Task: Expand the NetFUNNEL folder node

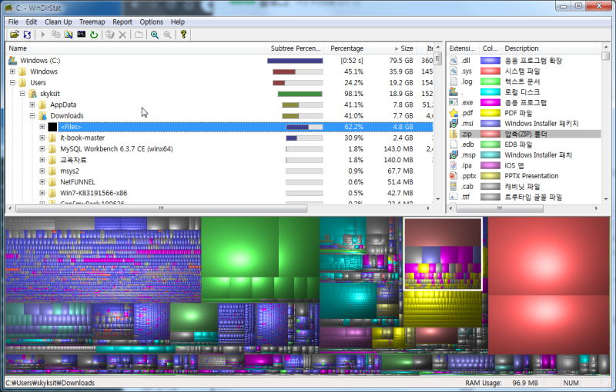Action: click(42, 182)
